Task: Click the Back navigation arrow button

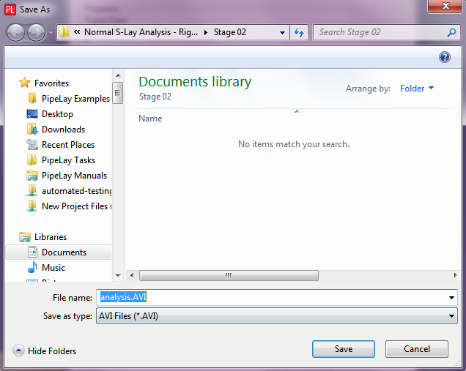Action: (x=15, y=33)
